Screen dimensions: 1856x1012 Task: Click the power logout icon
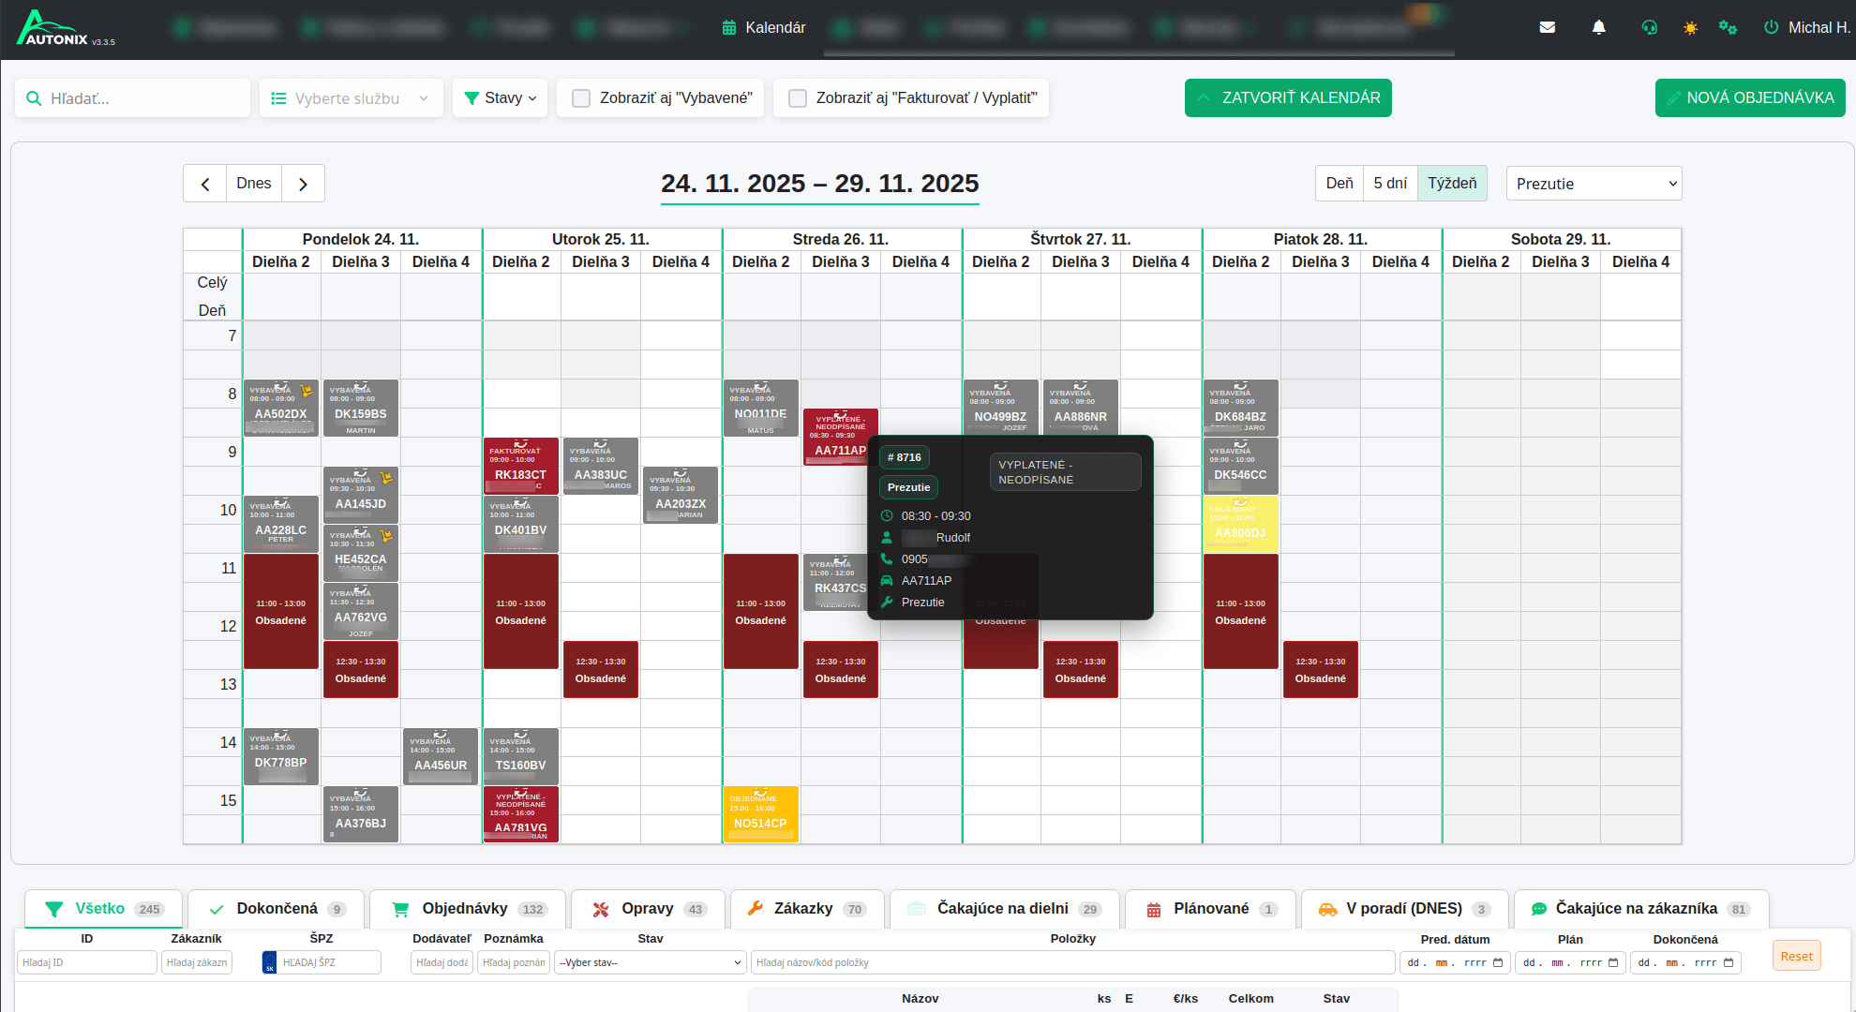point(1771,27)
